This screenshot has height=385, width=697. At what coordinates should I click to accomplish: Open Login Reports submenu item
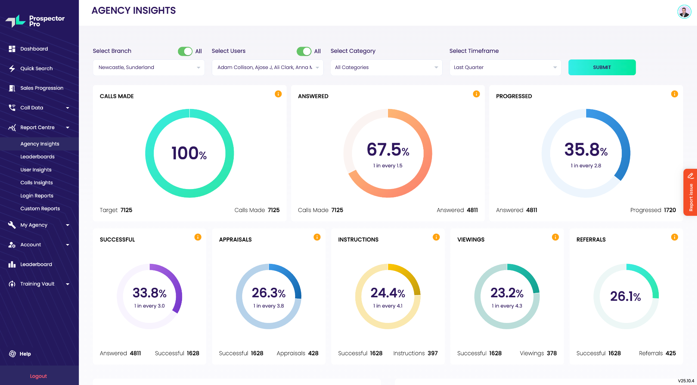(x=37, y=196)
